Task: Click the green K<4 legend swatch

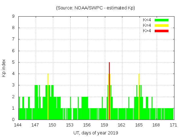Action: coord(162,20)
